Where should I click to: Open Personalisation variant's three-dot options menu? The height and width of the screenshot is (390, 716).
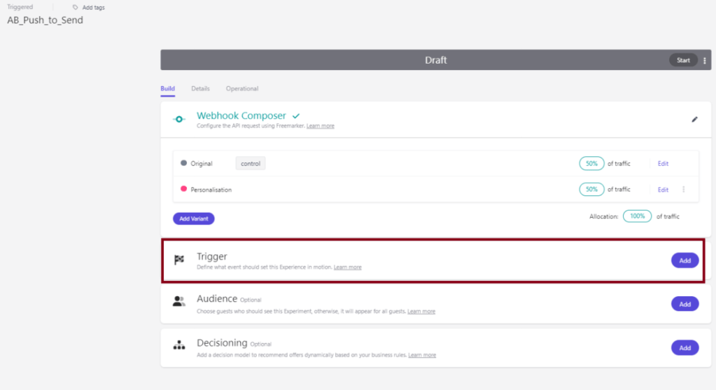pos(683,190)
